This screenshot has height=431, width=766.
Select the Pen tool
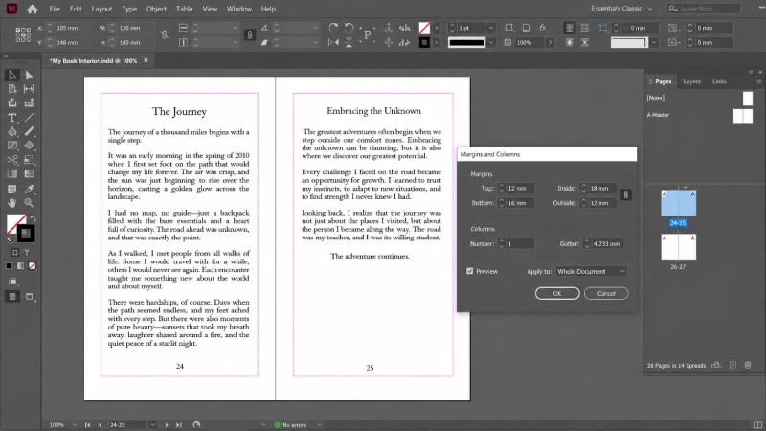(x=12, y=131)
